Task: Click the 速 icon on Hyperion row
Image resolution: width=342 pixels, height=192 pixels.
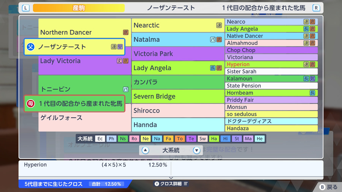Action: pos(306,64)
